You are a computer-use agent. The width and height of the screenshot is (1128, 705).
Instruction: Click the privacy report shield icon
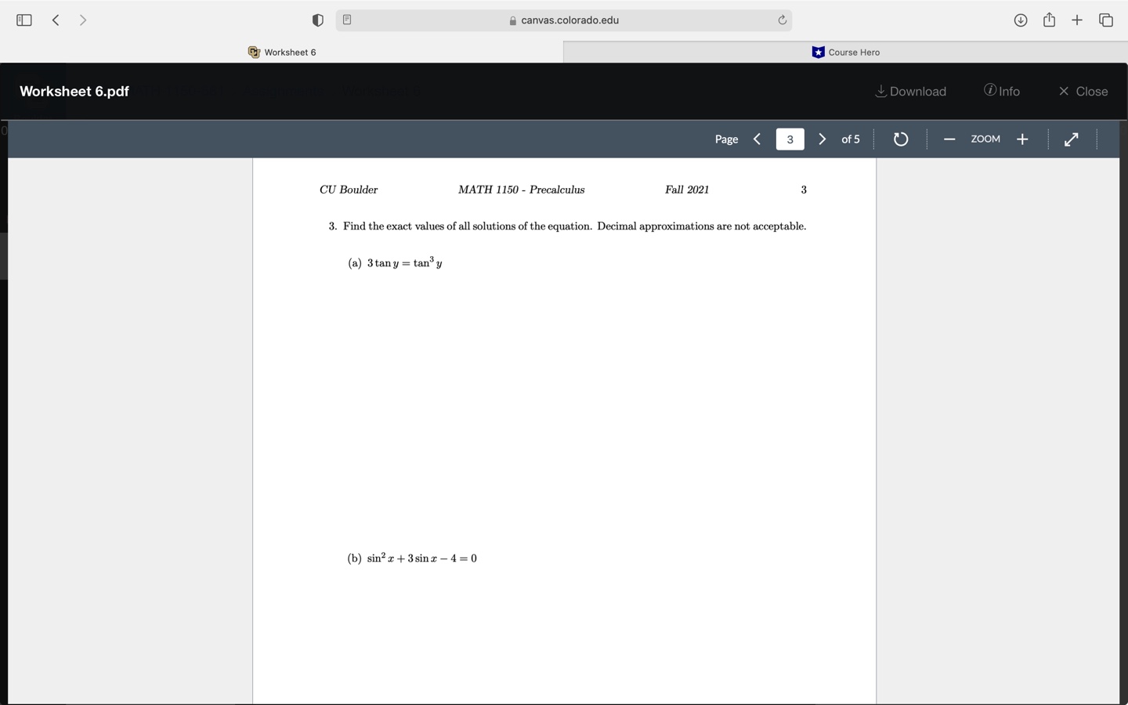pyautogui.click(x=318, y=20)
